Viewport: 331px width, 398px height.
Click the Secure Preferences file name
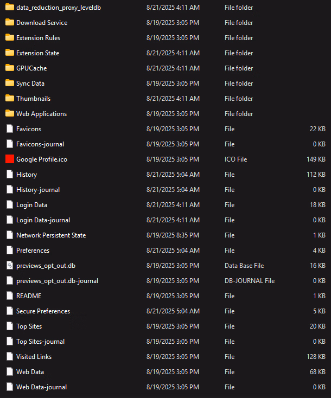43,311
